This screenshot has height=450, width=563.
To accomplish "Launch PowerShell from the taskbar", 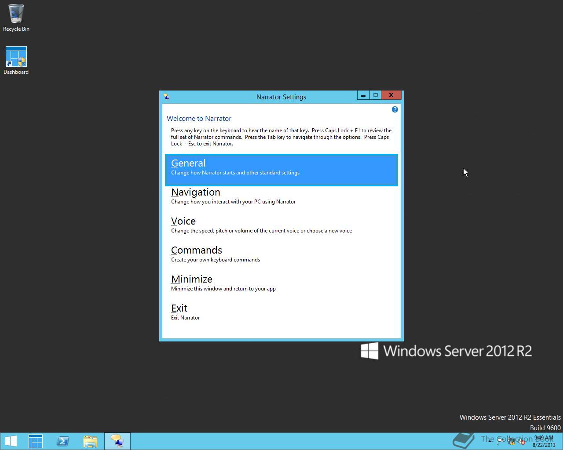I will (x=63, y=441).
